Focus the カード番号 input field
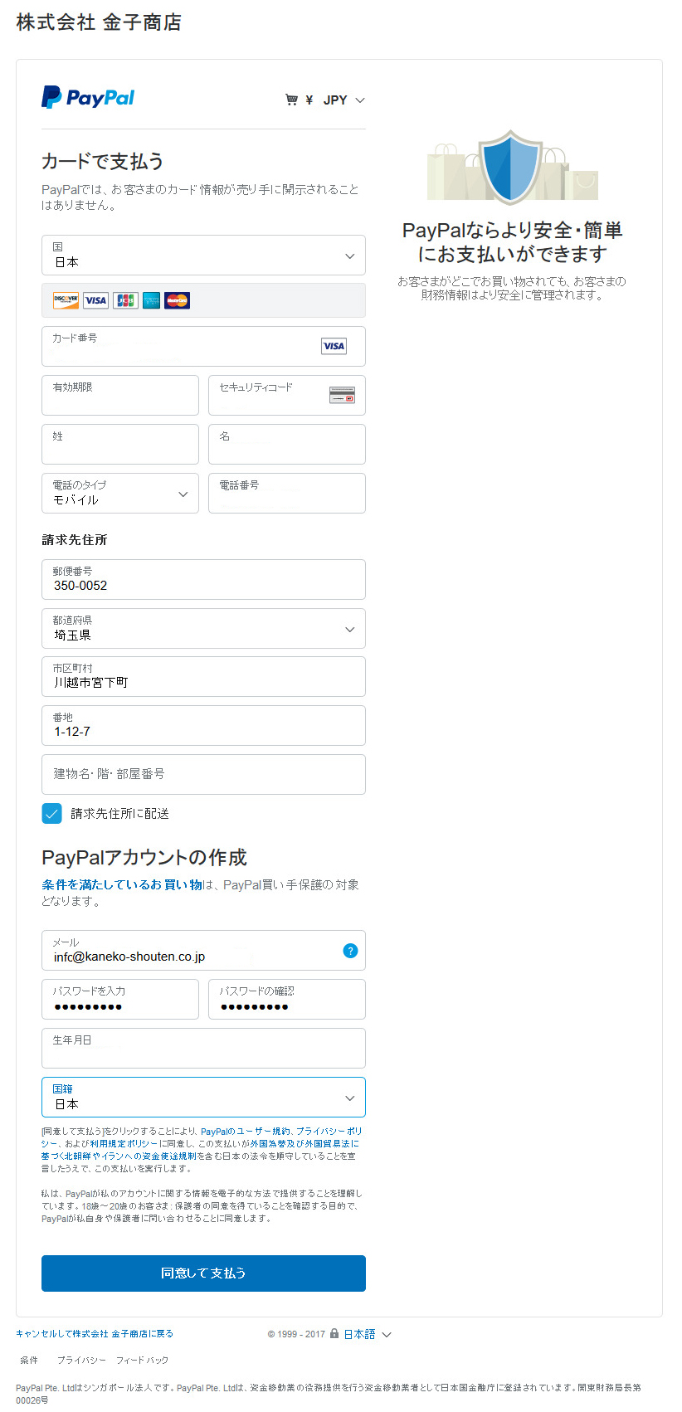 203,346
